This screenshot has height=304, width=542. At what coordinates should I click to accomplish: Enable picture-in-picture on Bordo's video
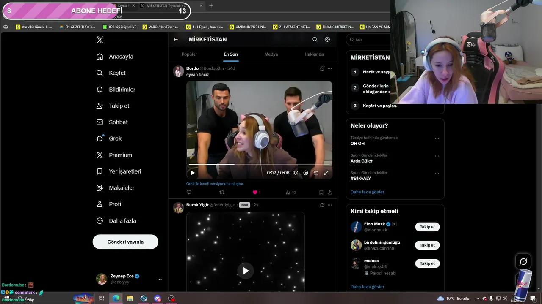(x=316, y=173)
